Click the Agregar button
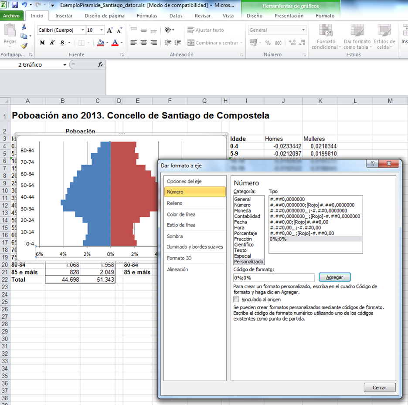The image size is (408, 405). pos(334,277)
